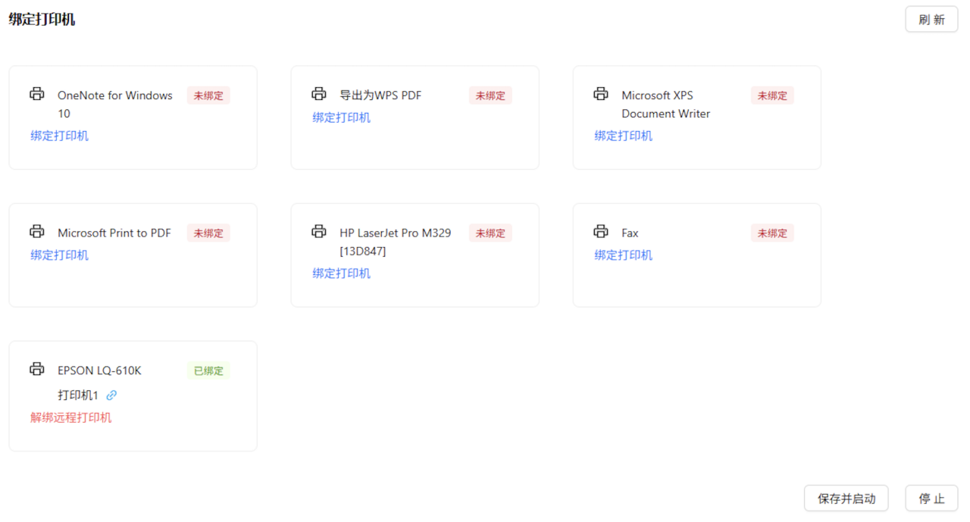This screenshot has height=522, width=970.
Task: Click 绑定打印机 link under 导出为WPS PDF
Action: (x=341, y=117)
